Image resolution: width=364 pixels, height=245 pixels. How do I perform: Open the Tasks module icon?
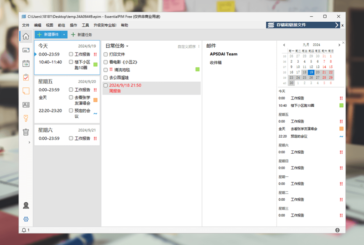click(x=26, y=77)
